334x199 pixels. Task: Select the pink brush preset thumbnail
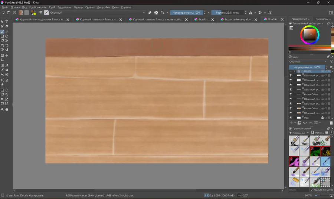point(294,161)
